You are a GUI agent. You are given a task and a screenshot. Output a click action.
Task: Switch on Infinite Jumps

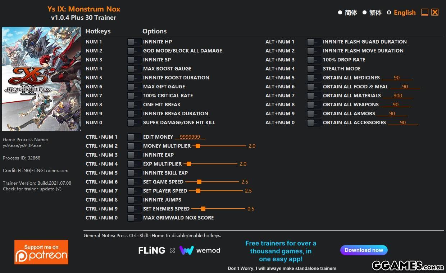pyautogui.click(x=134, y=200)
